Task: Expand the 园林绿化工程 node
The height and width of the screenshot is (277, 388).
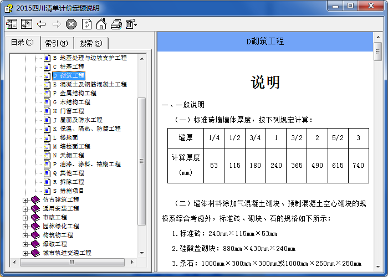Action: tap(25, 227)
